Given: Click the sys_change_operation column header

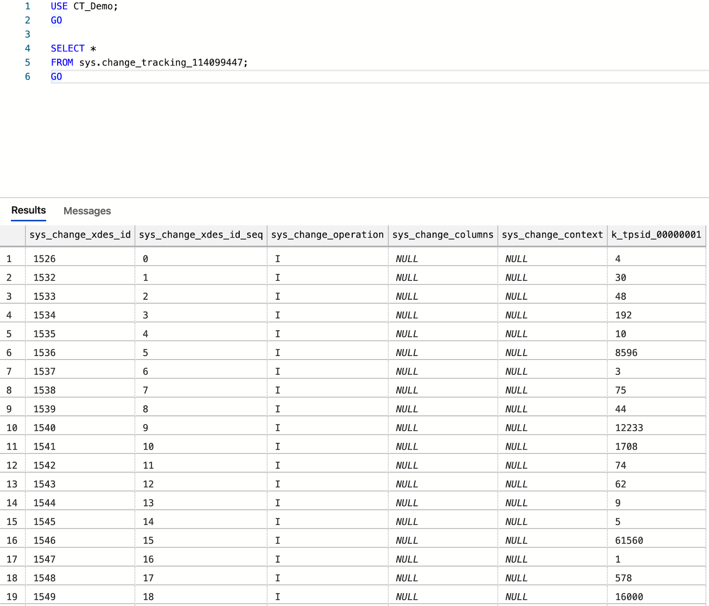Looking at the screenshot, I should pos(327,235).
